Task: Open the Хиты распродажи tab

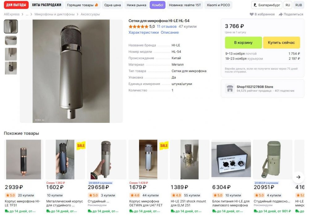Action: click(46, 5)
